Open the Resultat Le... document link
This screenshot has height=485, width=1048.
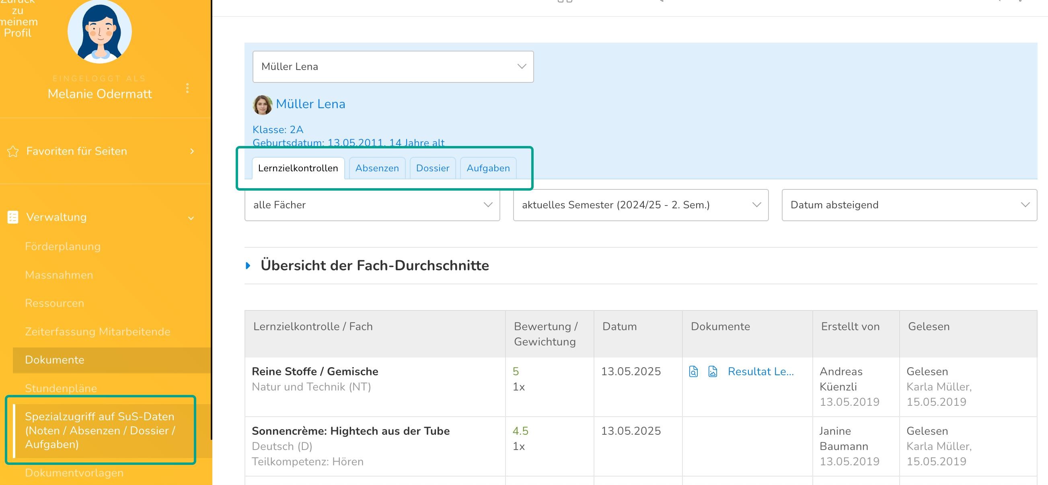(x=760, y=371)
